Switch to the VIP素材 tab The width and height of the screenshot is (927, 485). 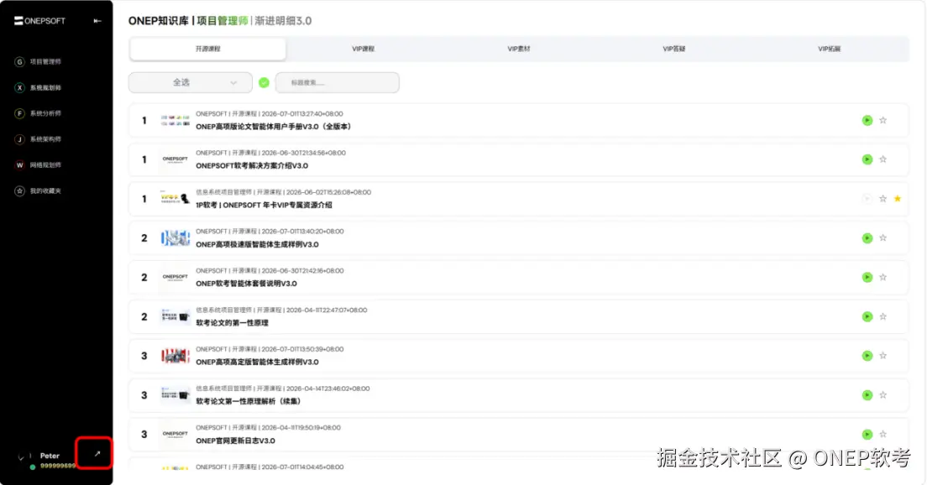[x=518, y=49]
